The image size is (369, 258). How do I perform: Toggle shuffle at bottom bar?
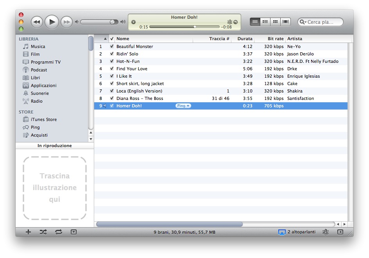(x=43, y=232)
